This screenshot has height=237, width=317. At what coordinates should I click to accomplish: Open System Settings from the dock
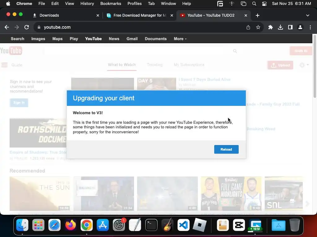[119, 225]
